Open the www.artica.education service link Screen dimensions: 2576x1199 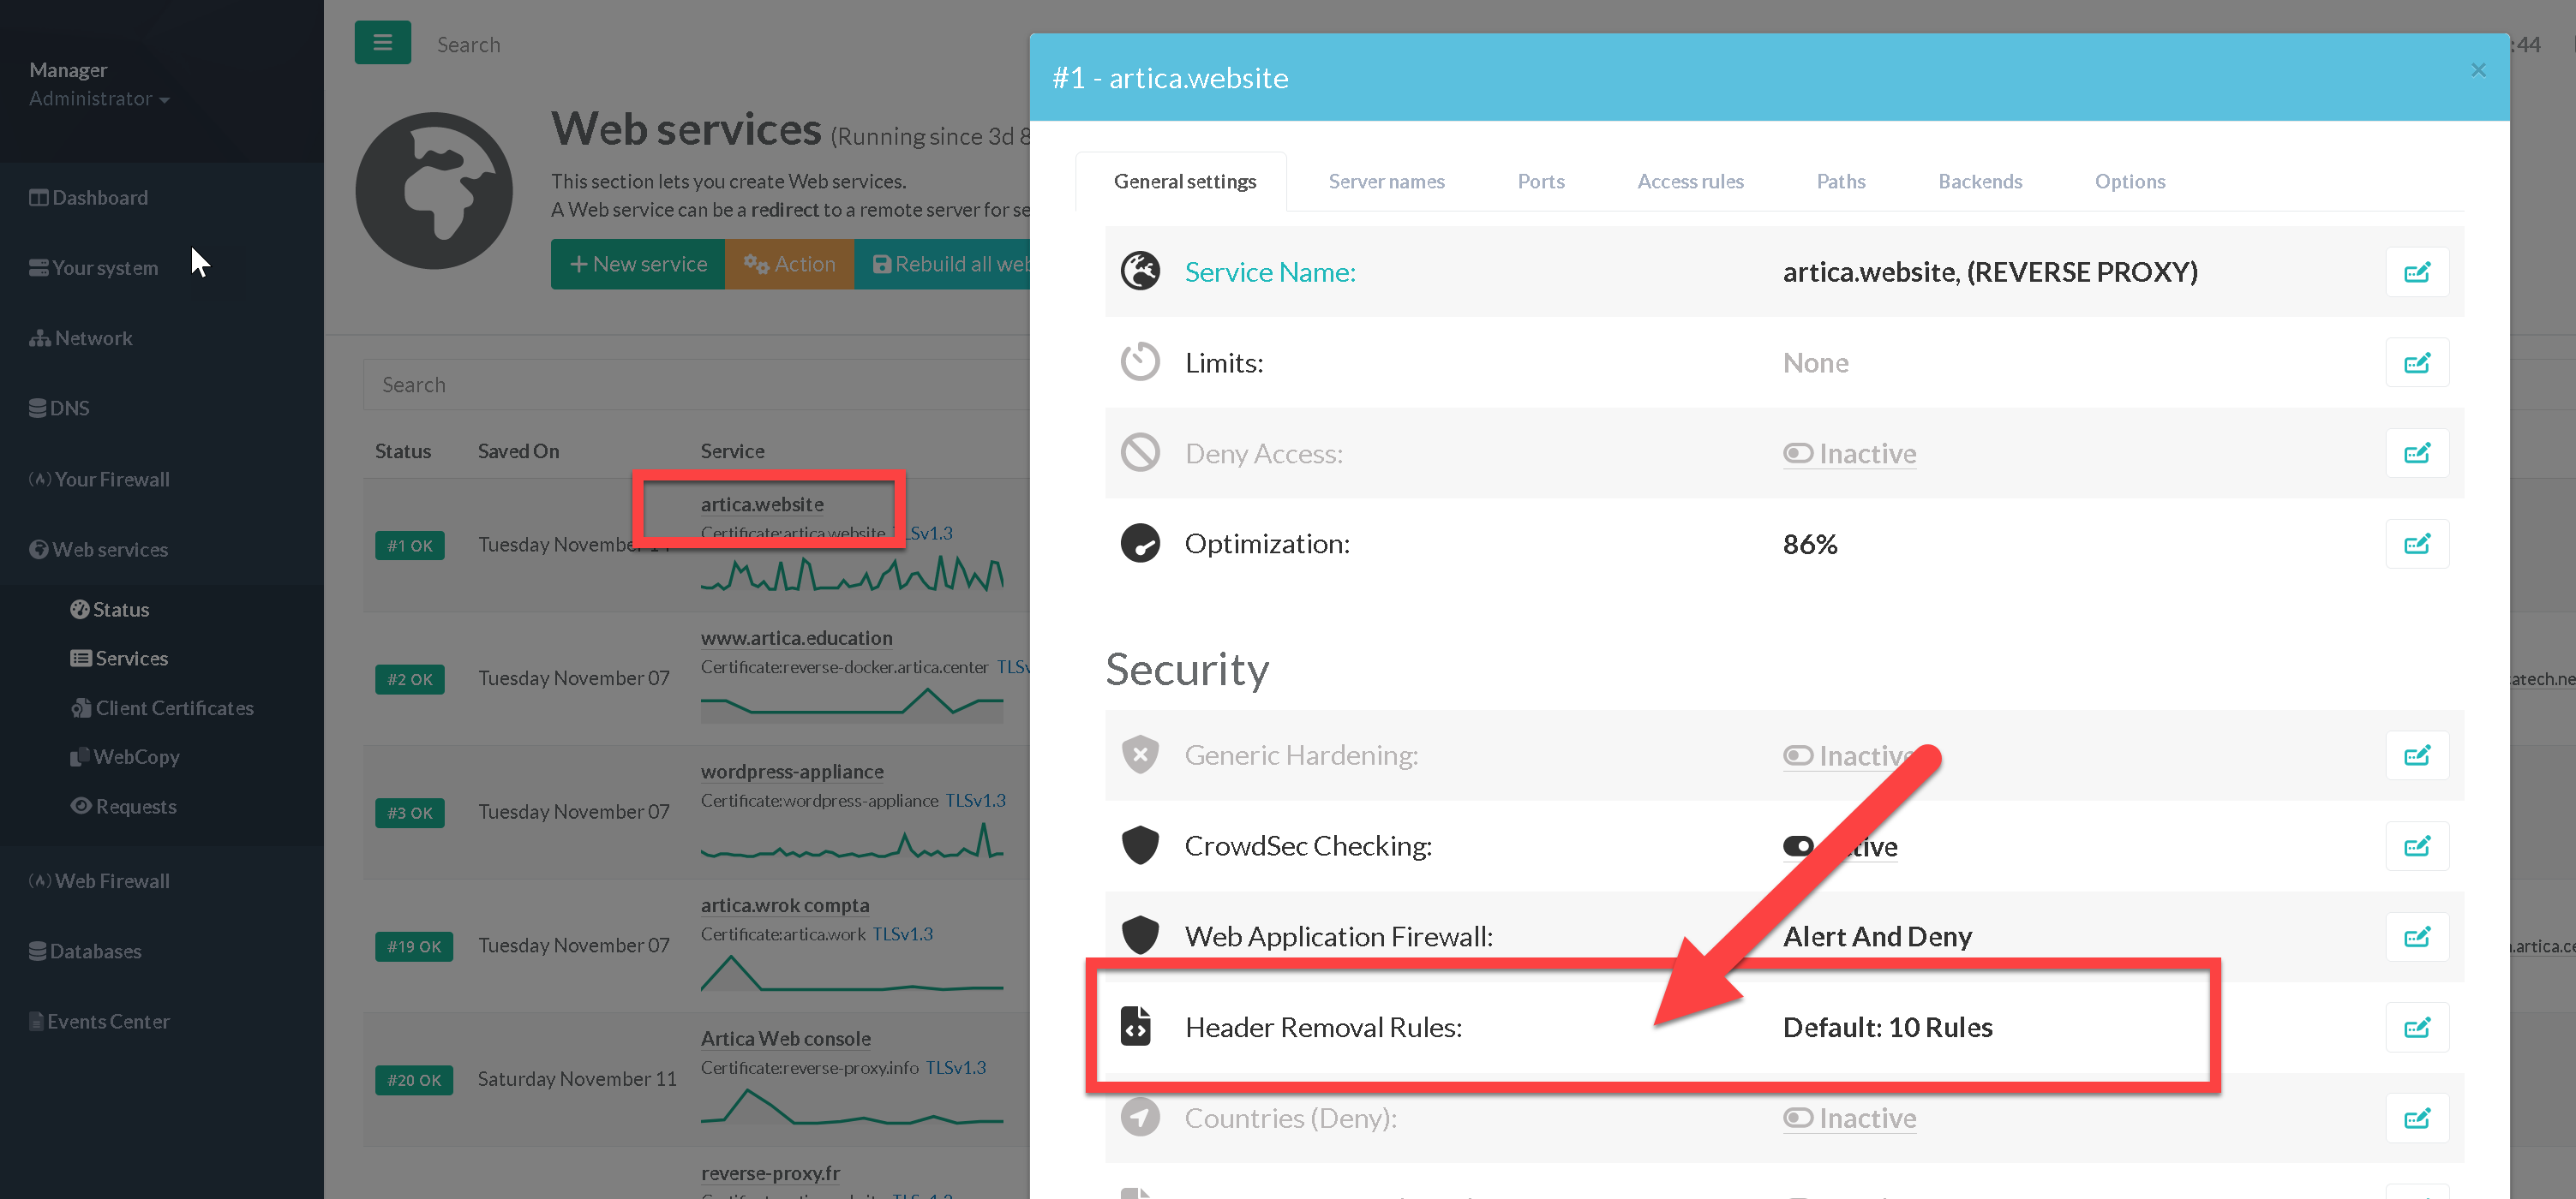[796, 637]
